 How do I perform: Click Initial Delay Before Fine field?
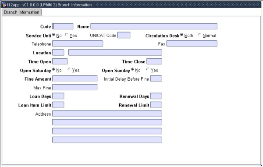pos(156,78)
